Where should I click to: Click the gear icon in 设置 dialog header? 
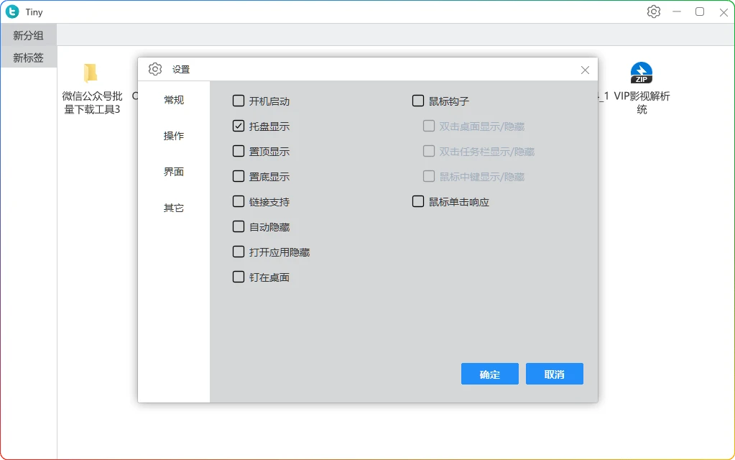[x=155, y=69]
